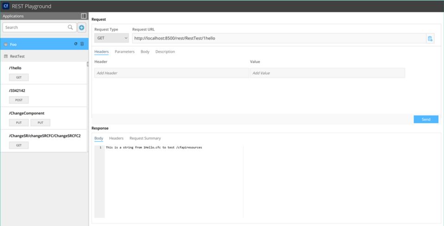
Task: Click the RestTest service icon
Action: pos(6,56)
